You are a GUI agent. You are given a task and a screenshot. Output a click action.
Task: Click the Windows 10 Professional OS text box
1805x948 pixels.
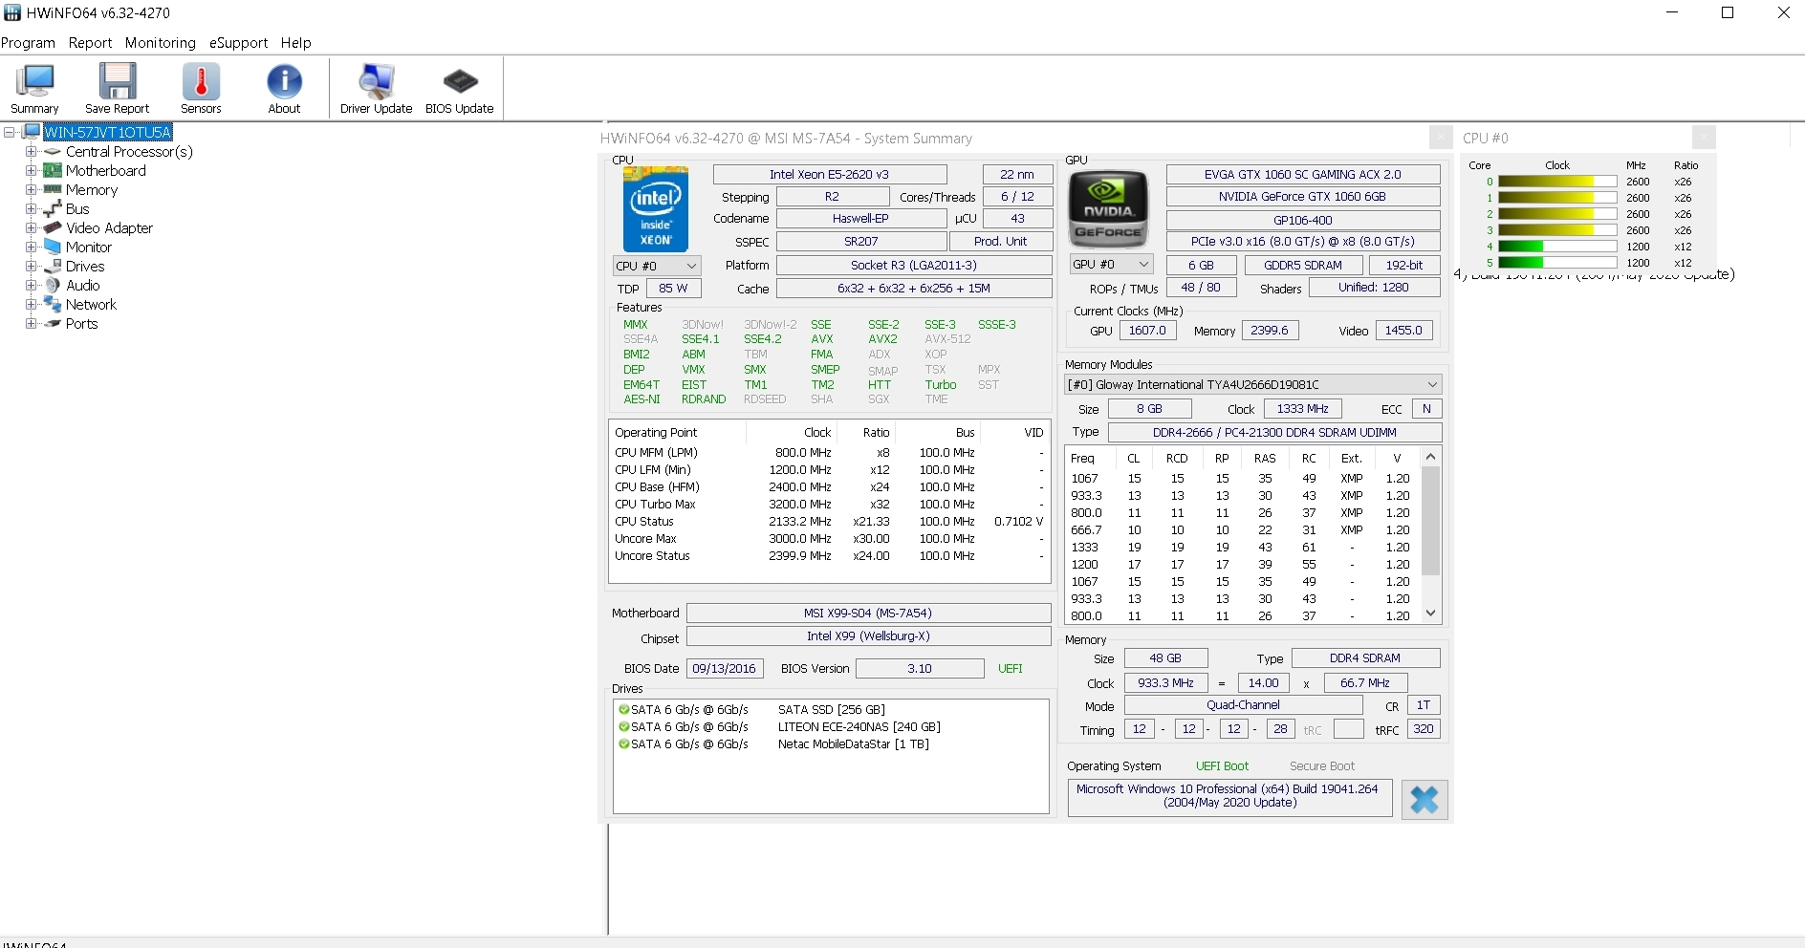pyautogui.click(x=1229, y=797)
